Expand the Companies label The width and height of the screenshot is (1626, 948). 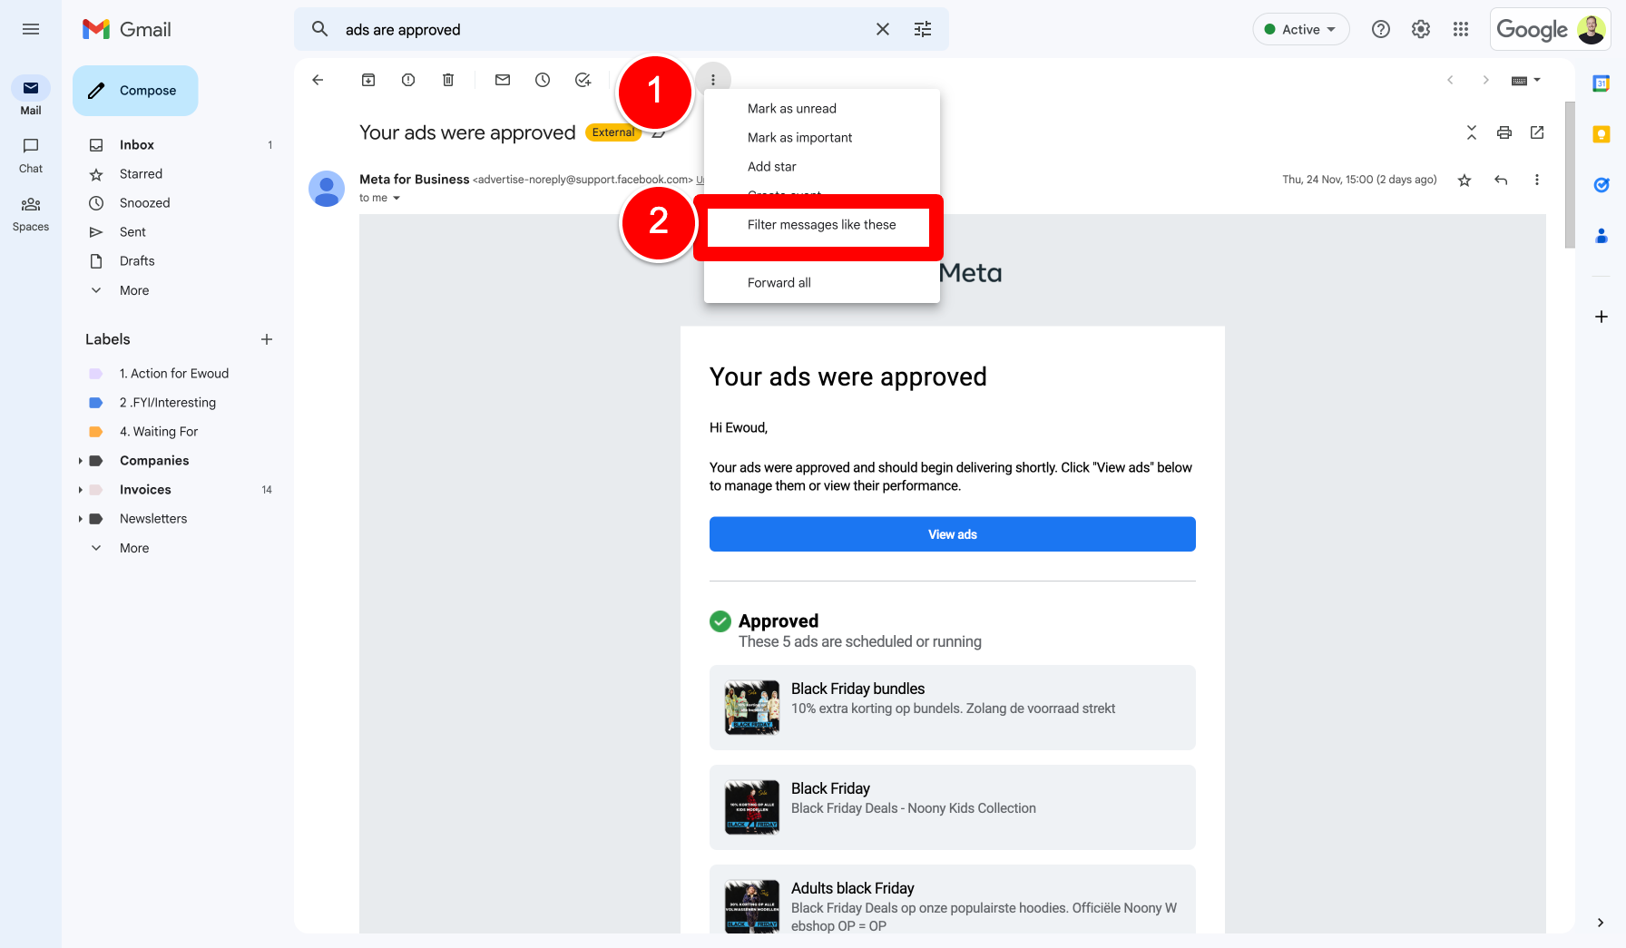[x=81, y=461]
